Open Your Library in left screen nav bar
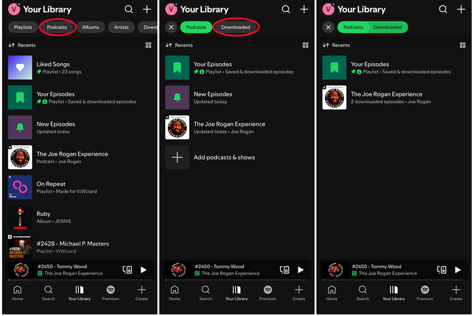The height and width of the screenshot is (316, 473). [x=79, y=293]
